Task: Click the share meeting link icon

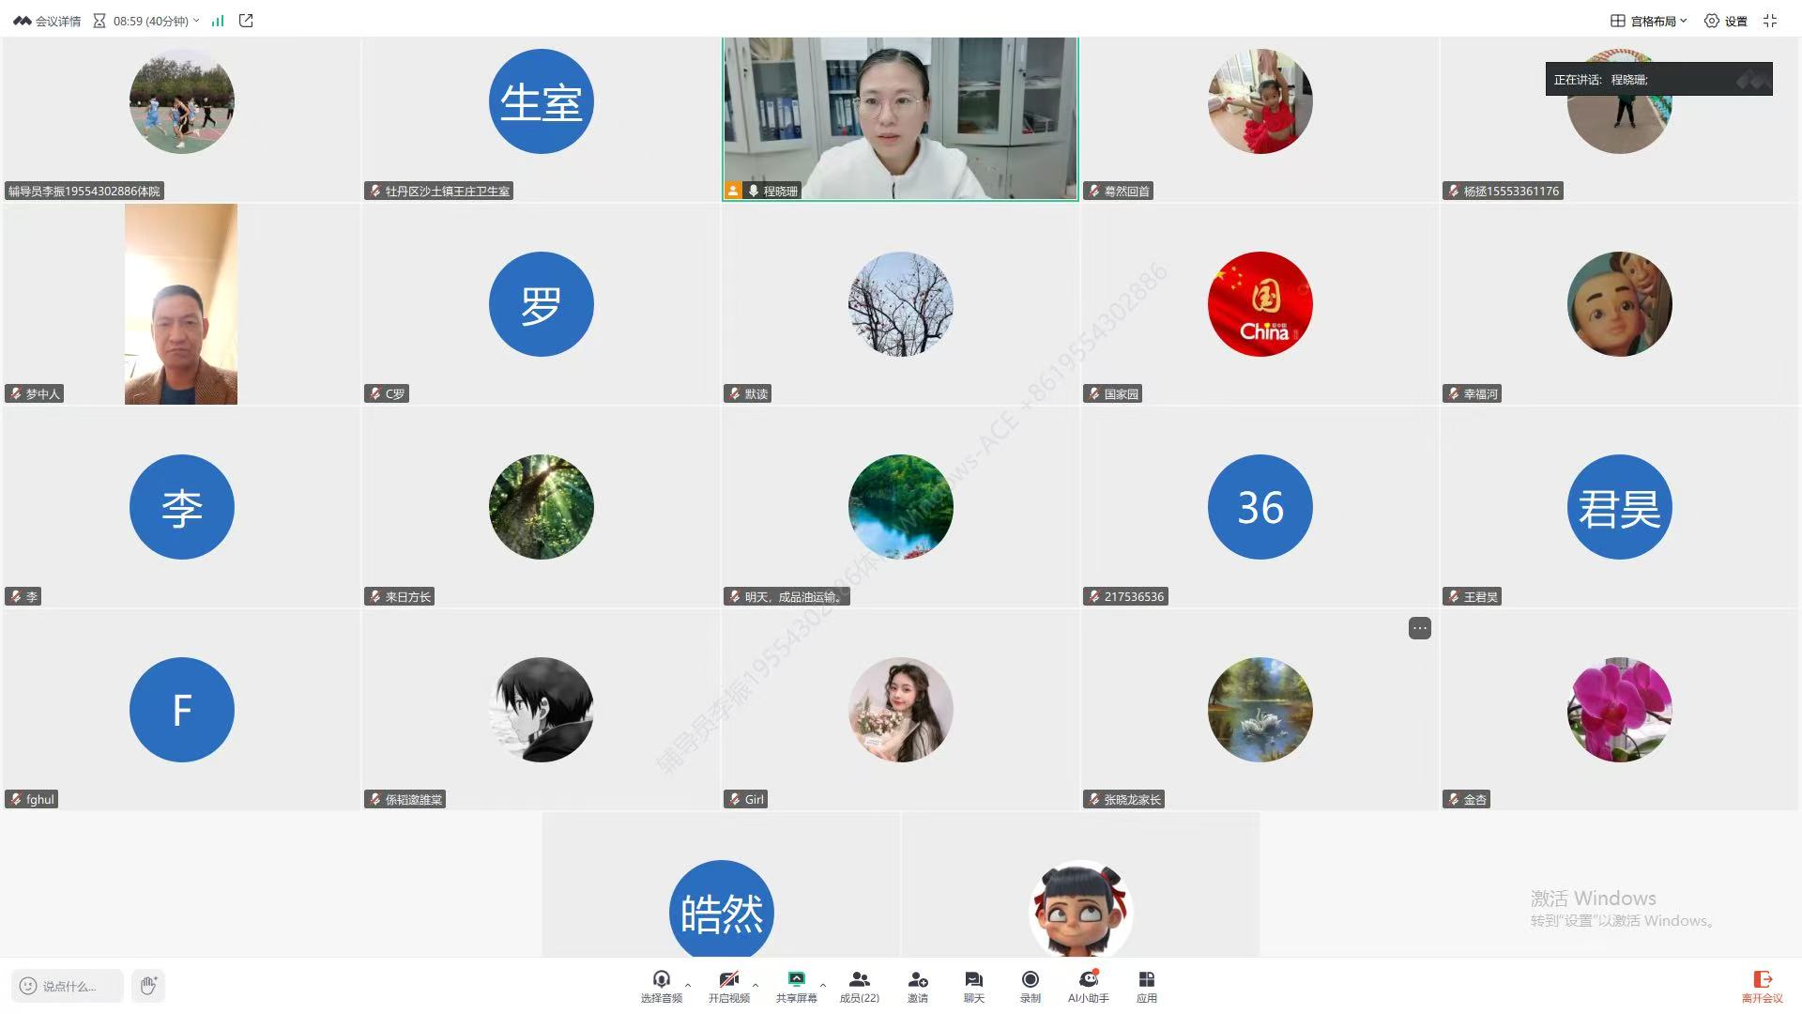Action: (246, 21)
